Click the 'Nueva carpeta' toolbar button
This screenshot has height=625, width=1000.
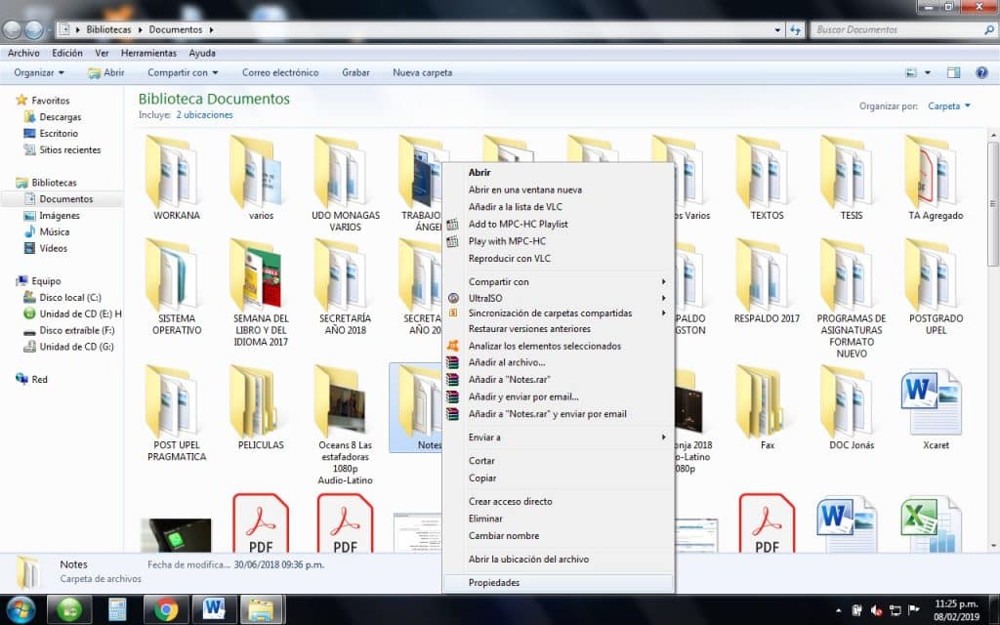(422, 72)
